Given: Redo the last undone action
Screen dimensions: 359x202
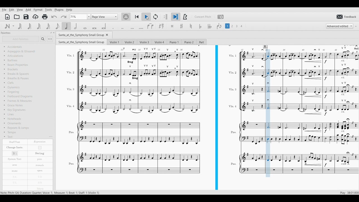Looking at the screenshot, I should coord(64,17).
